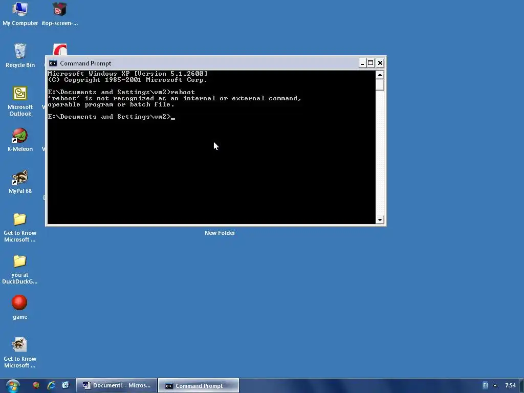
Task: Click the current prompt line with cursor
Action: 112,117
